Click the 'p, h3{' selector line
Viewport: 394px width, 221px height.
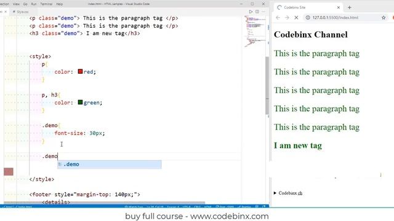coord(51,95)
